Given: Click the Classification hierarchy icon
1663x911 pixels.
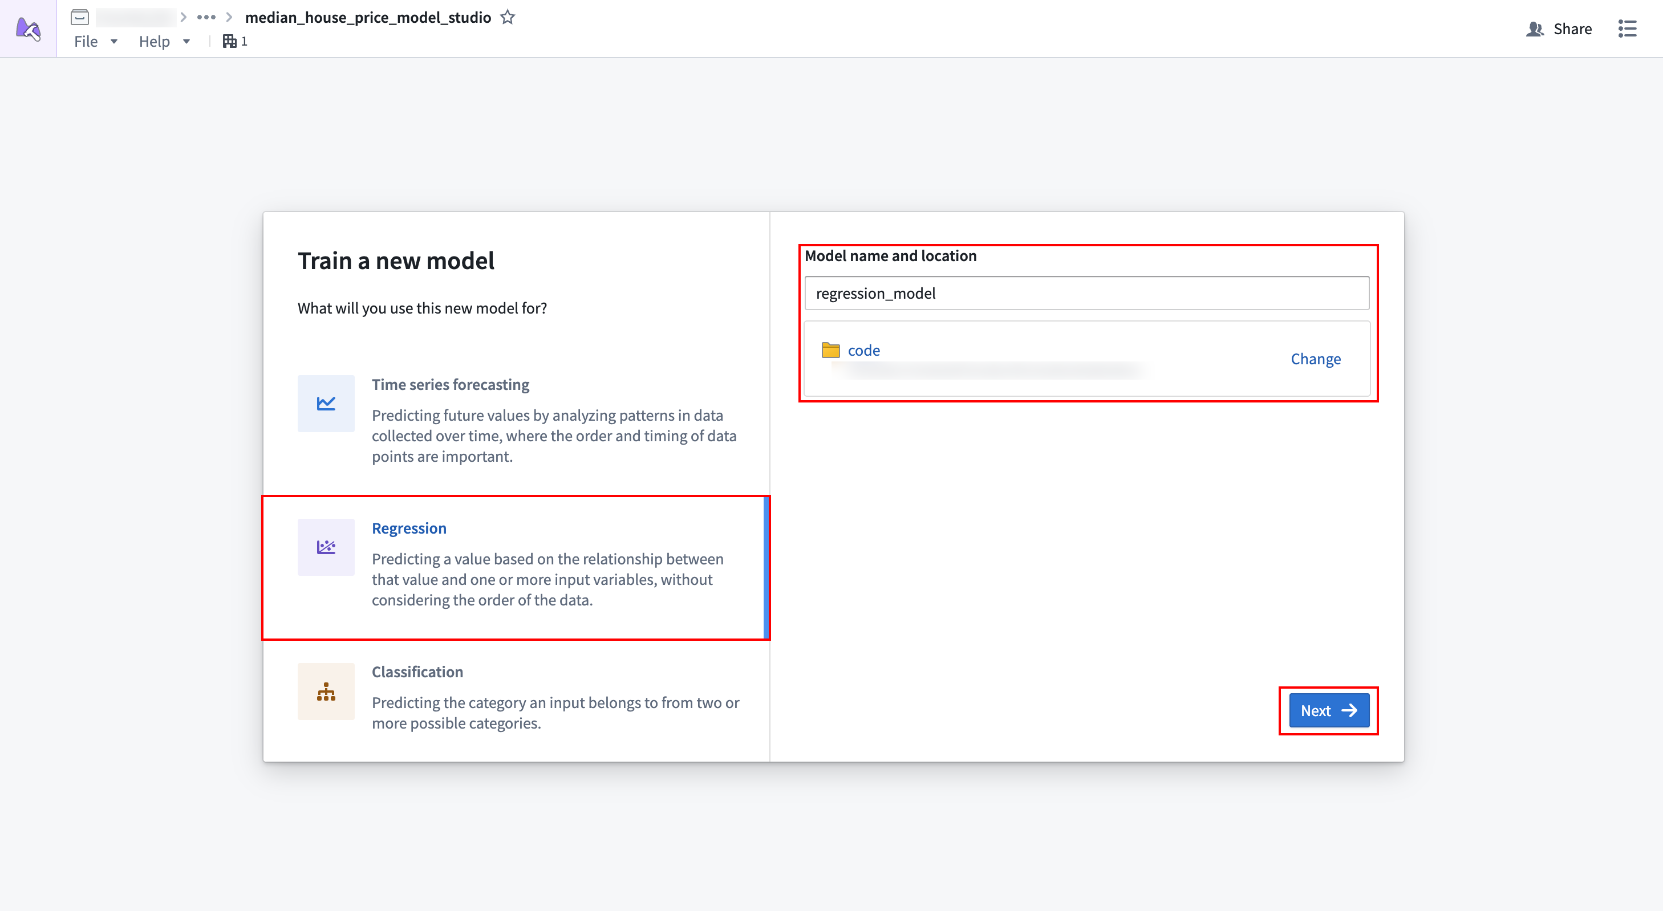Looking at the screenshot, I should 326,690.
